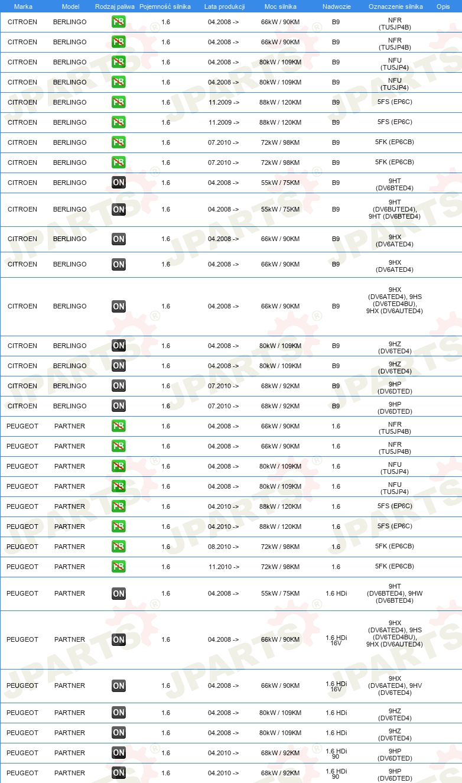Select 72kW / 98KM in Peugeot 08.2010 row

click(x=281, y=547)
